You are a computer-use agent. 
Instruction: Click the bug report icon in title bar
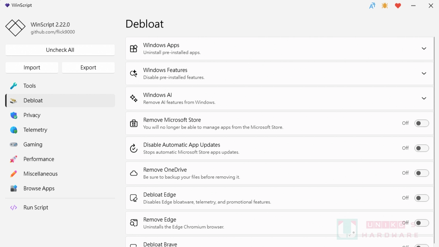pyautogui.click(x=385, y=5)
